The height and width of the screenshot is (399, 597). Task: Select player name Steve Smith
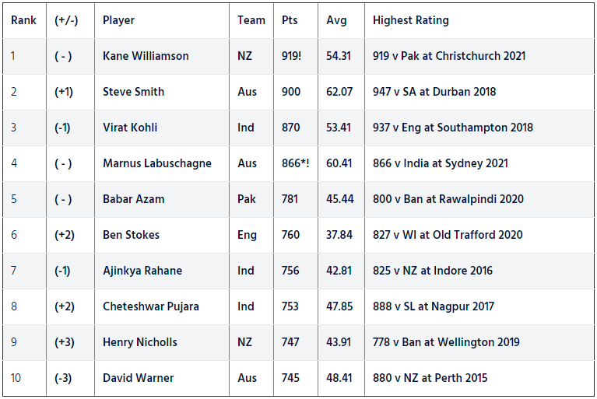coord(133,92)
